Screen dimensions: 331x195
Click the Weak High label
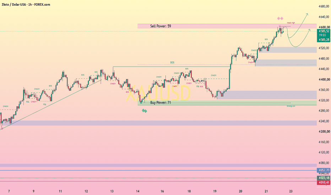click(291, 23)
